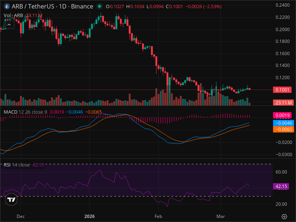296x222 pixels.
Task: Click the open value O0.1027
Action: (x=115, y=7)
